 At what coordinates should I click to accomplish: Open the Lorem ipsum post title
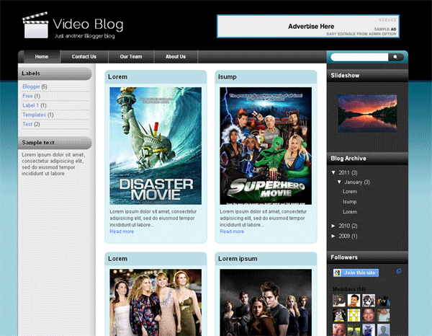[238, 259]
